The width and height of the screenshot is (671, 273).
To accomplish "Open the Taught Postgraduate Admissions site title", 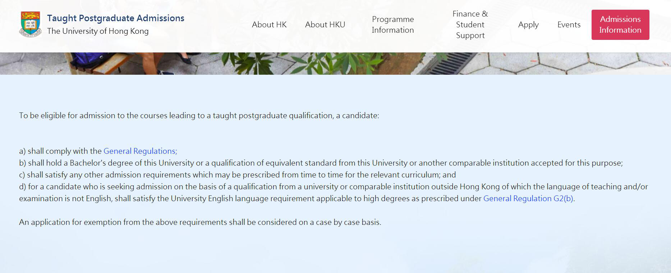I will tap(115, 18).
